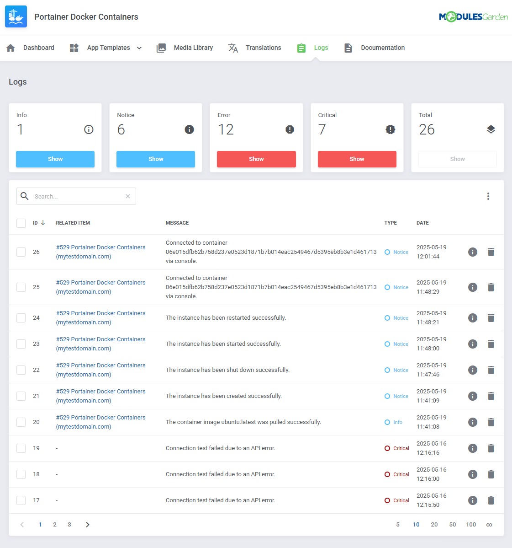Delete log entry 17 with trash icon
Viewport: 512px width, 548px height.
[491, 500]
